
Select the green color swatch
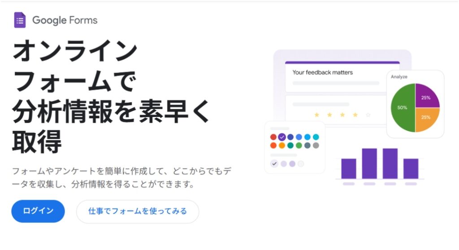[x=299, y=146]
